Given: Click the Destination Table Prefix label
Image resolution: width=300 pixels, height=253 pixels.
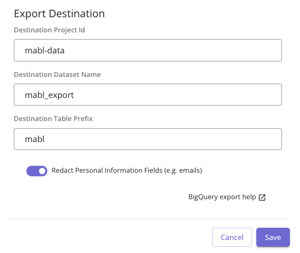Looking at the screenshot, I should click(53, 119).
